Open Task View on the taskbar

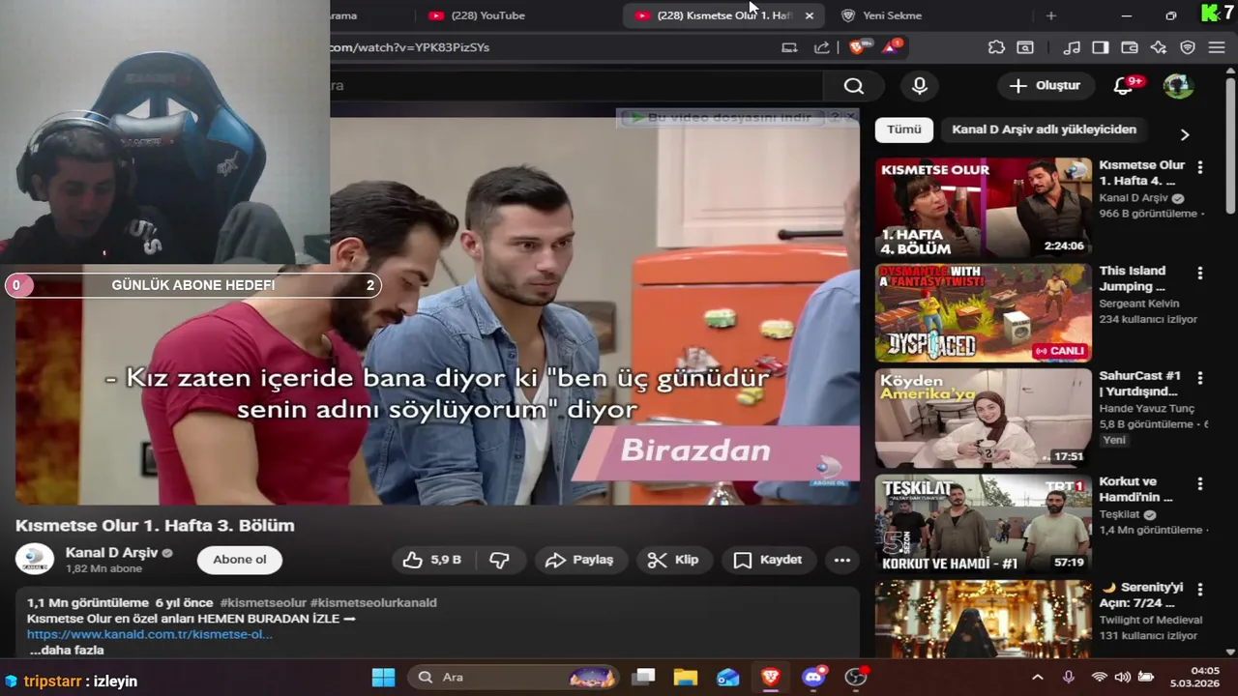tap(643, 678)
